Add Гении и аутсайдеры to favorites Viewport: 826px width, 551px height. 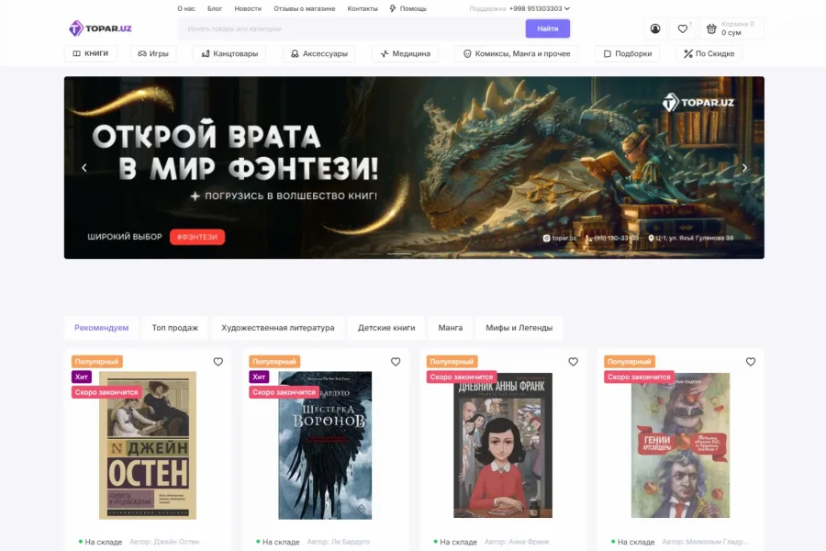(x=751, y=362)
